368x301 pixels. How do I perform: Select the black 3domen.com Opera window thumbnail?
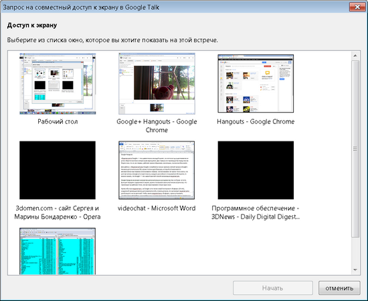[58, 170]
